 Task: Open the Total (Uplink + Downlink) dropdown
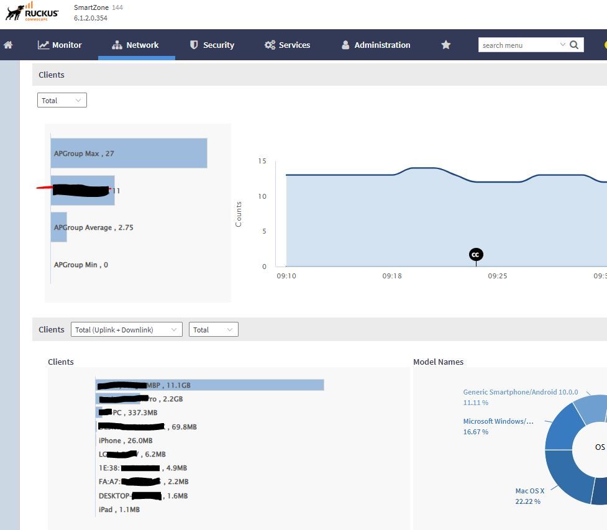pos(127,329)
